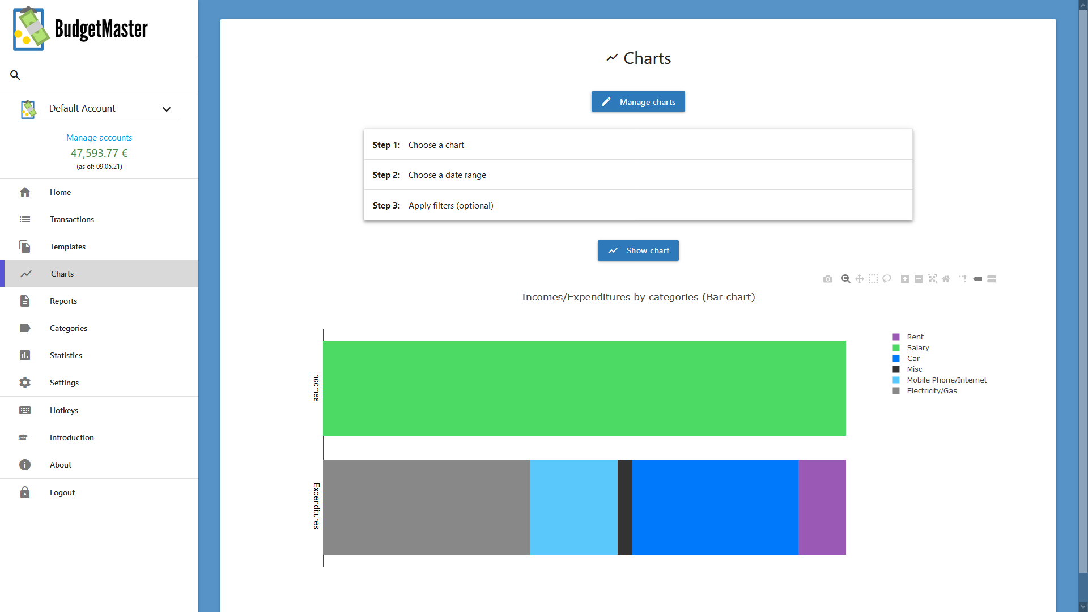1088x612 pixels.
Task: Click the Hotkeys keyboard icon
Action: 25,410
